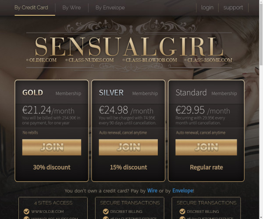Follow the blue Envelope payment link
Viewport: 263px width, 219px height.
(x=183, y=191)
